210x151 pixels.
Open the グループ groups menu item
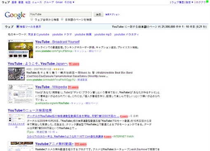[x=49, y=2]
